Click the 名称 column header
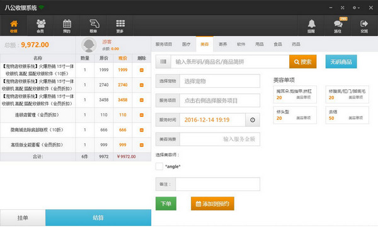Image resolution: width=378 pixels, height=228 pixels. [x=38, y=58]
